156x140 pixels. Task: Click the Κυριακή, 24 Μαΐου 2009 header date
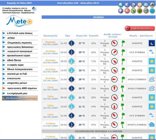19,3
